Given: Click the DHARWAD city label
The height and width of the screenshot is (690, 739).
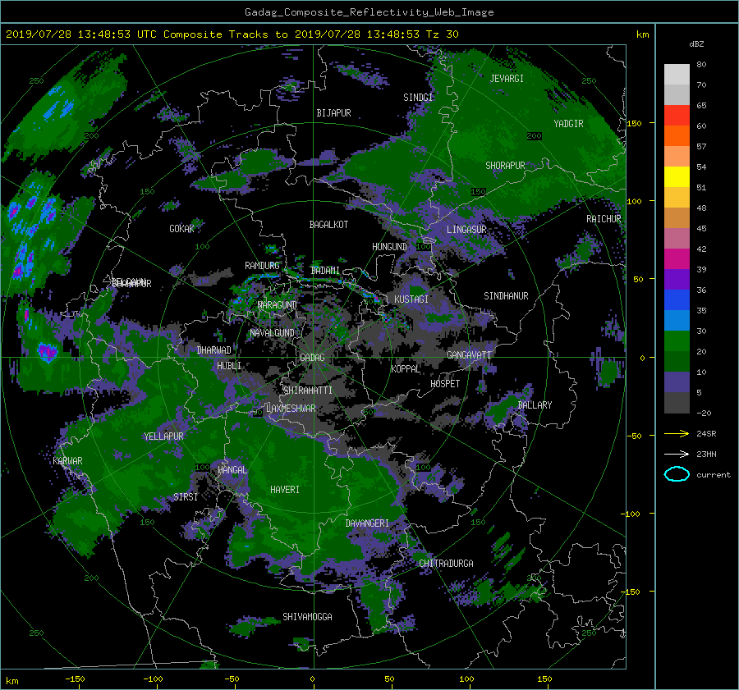Looking at the screenshot, I should click(214, 350).
